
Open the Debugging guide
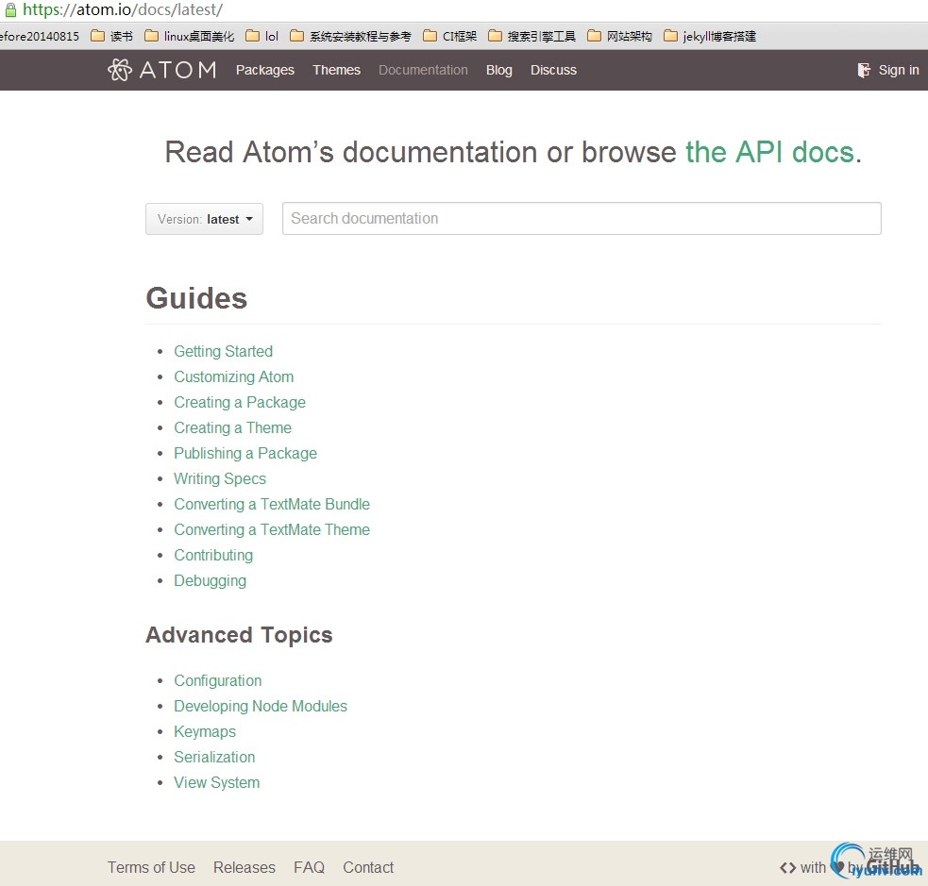pyautogui.click(x=211, y=580)
